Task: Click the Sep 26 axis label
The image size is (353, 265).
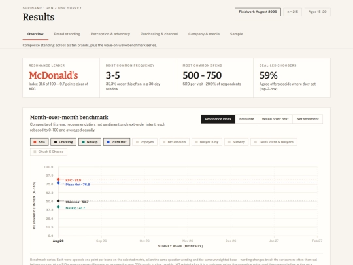Action: 101,241
